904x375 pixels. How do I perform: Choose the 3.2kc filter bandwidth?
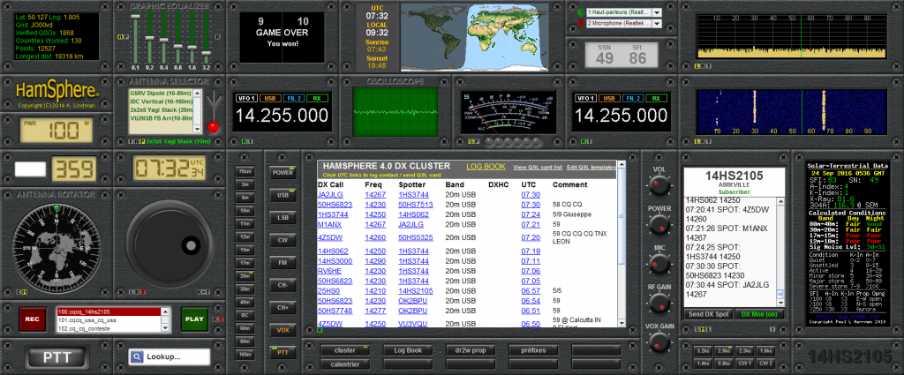703,351
